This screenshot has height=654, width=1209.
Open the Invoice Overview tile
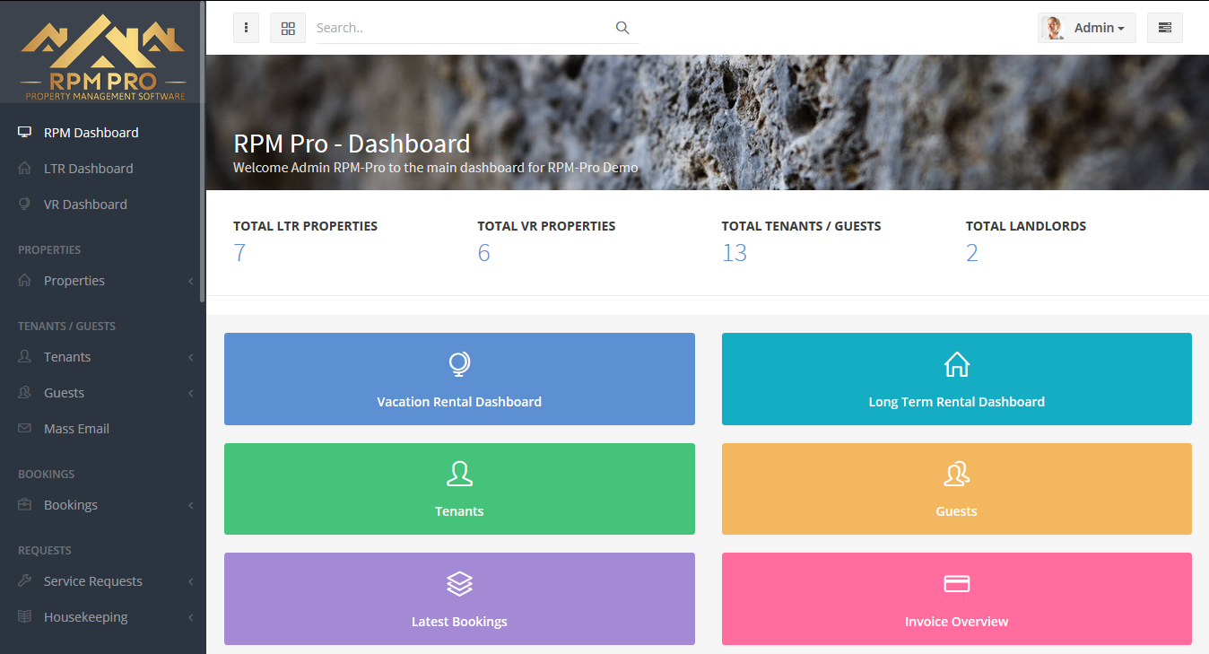pos(957,598)
